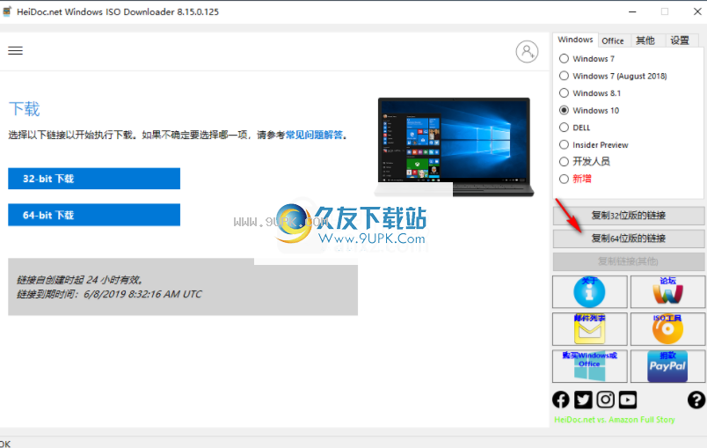Close the ISO Downloader window
Image resolution: width=707 pixels, height=448 pixels.
point(697,11)
